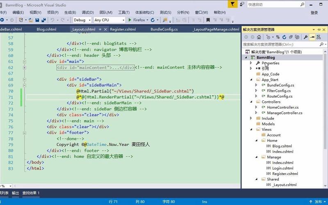Open the 查找结果 1 panel tab
The height and width of the screenshot is (205, 328).
(x=31, y=193)
